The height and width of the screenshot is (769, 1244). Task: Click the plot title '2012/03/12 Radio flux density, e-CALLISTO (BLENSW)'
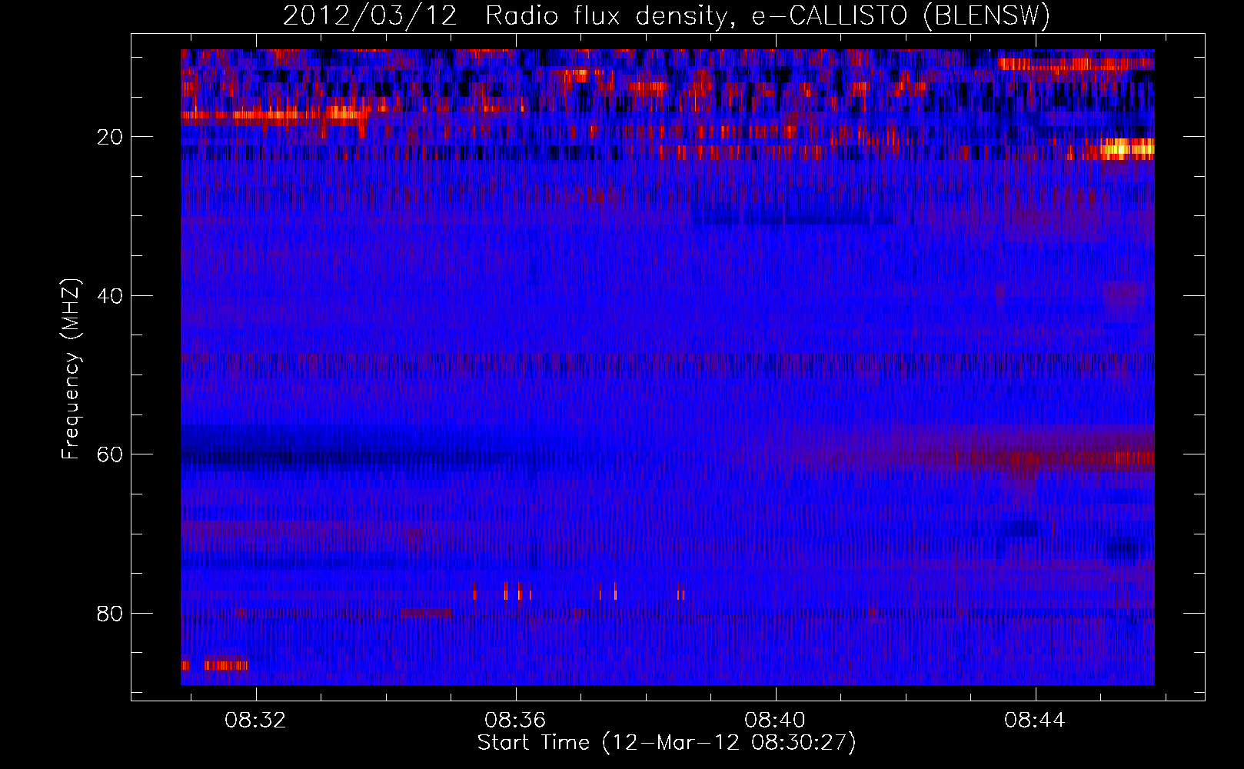pos(667,15)
